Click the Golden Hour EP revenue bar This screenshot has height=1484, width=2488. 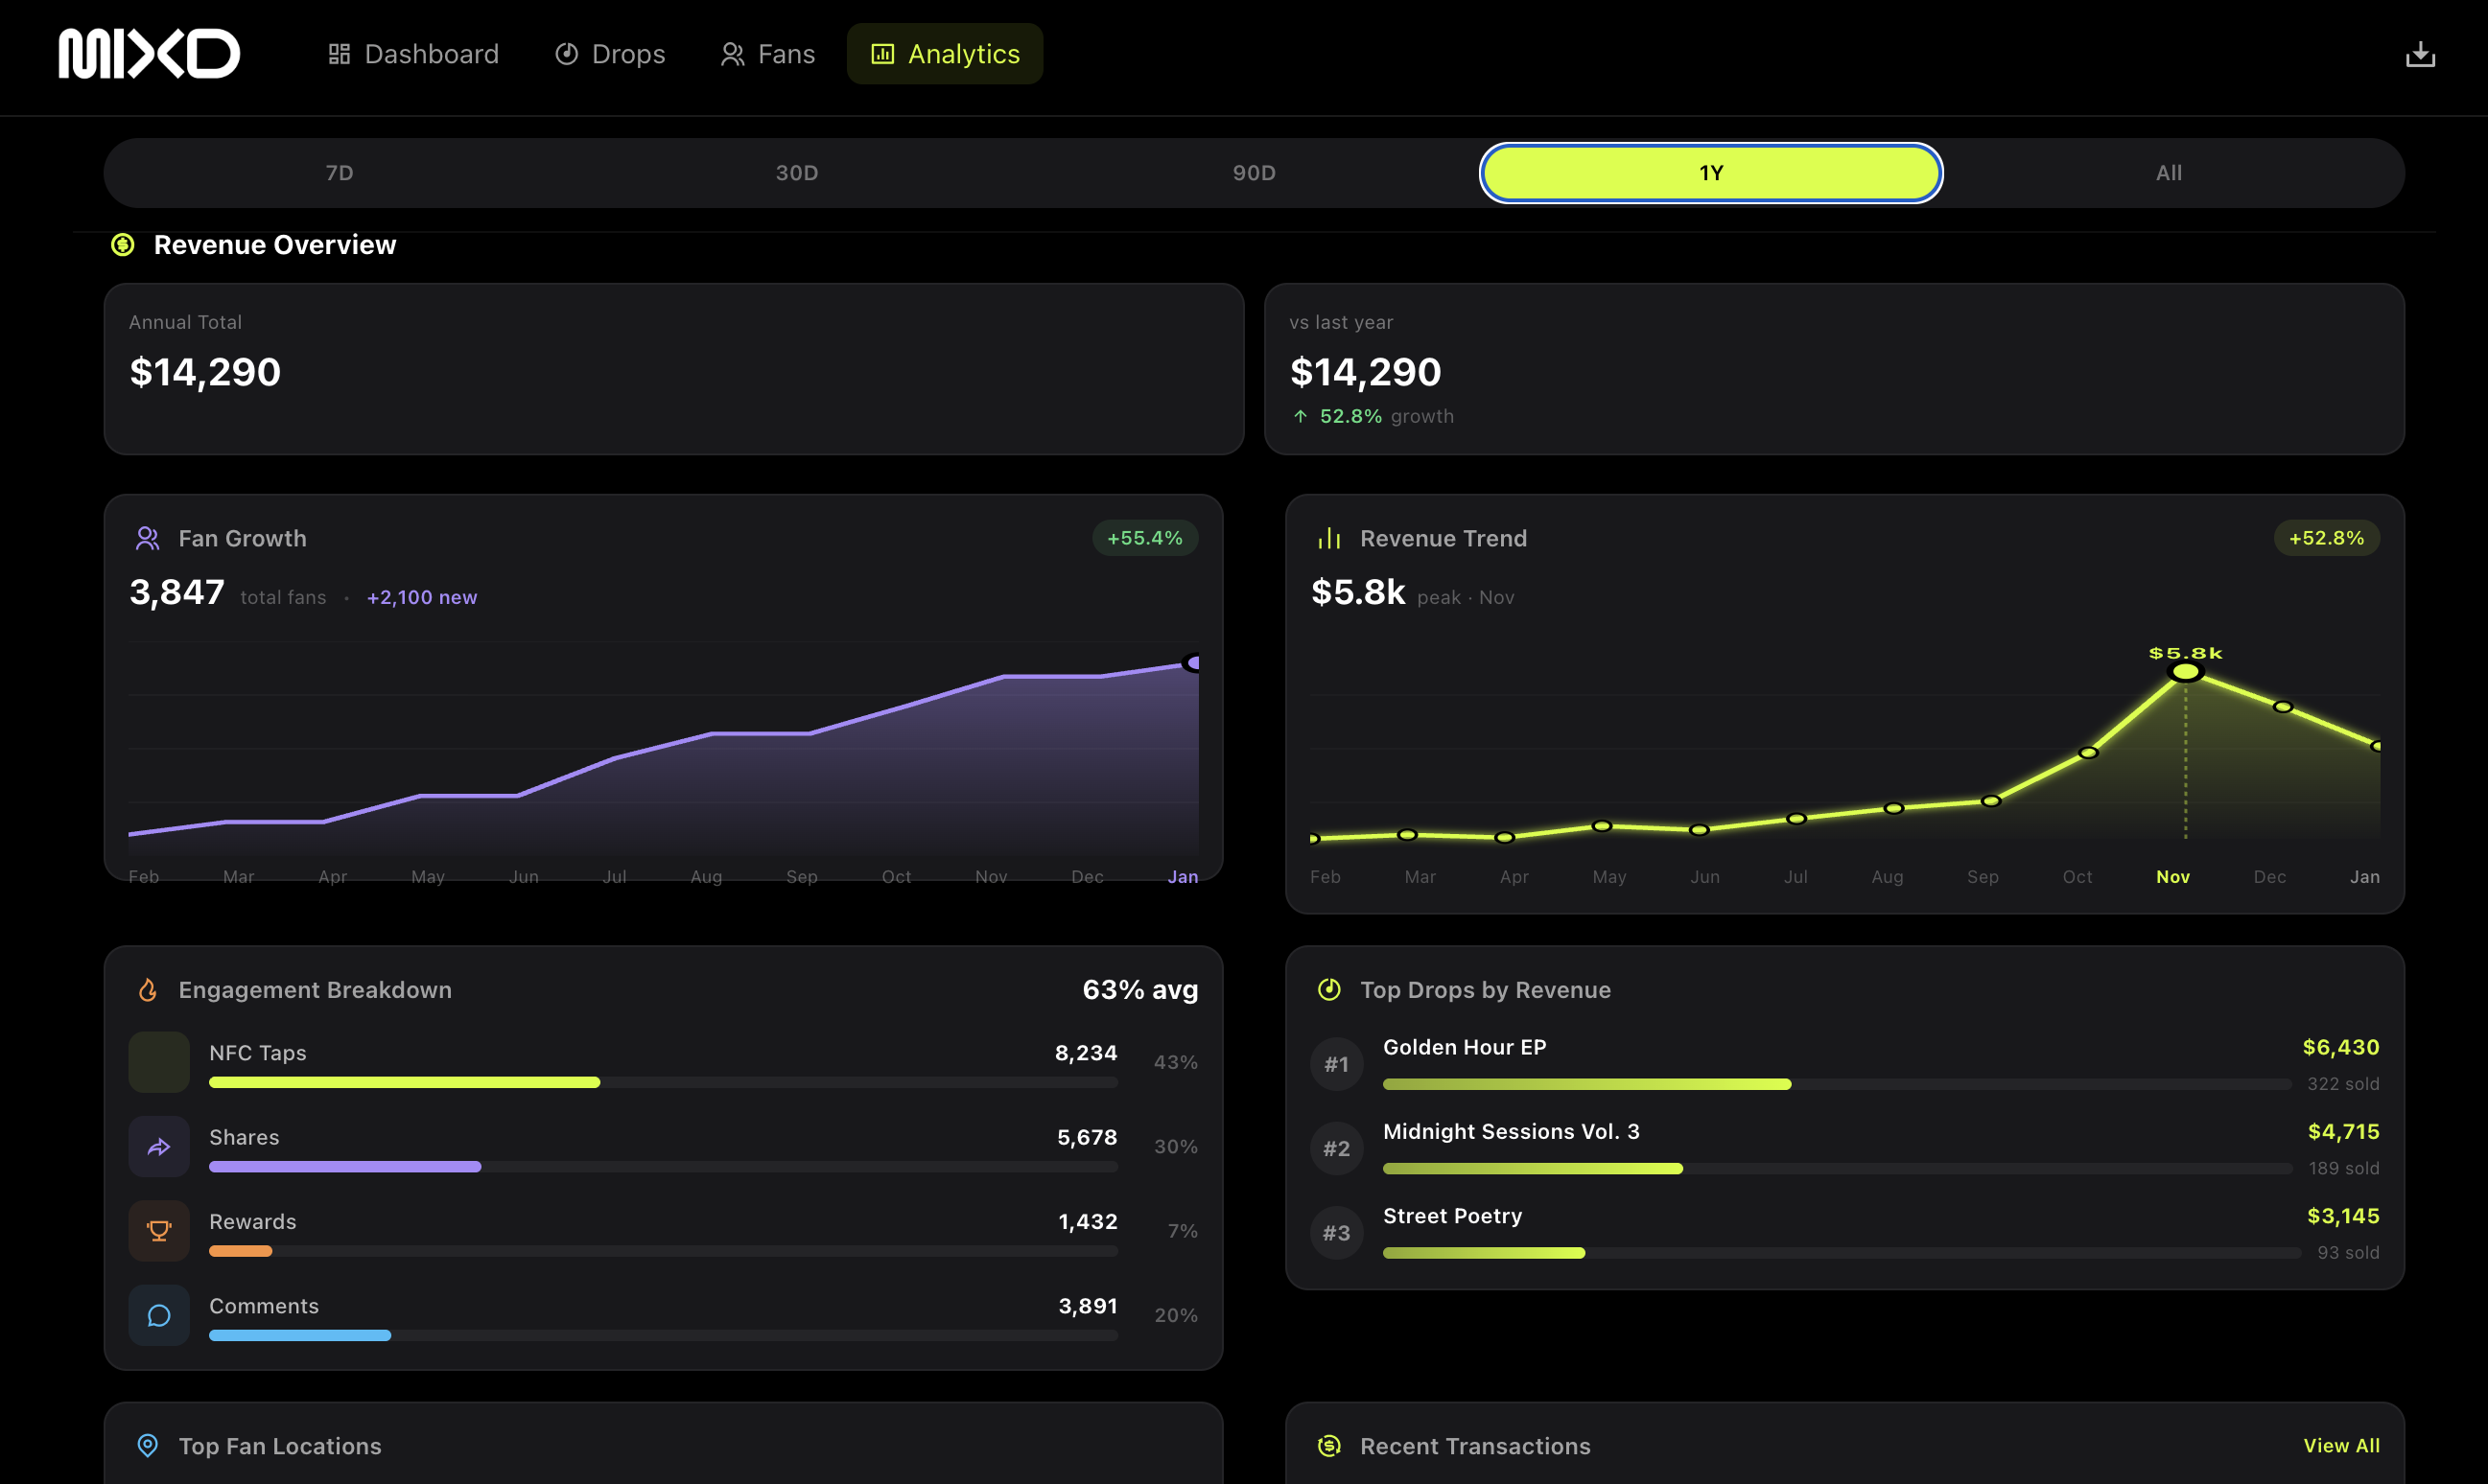(x=1837, y=1084)
